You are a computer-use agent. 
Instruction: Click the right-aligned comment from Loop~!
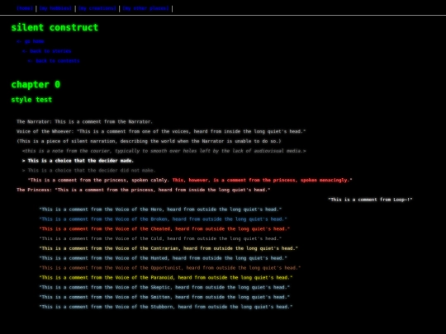tap(370, 200)
